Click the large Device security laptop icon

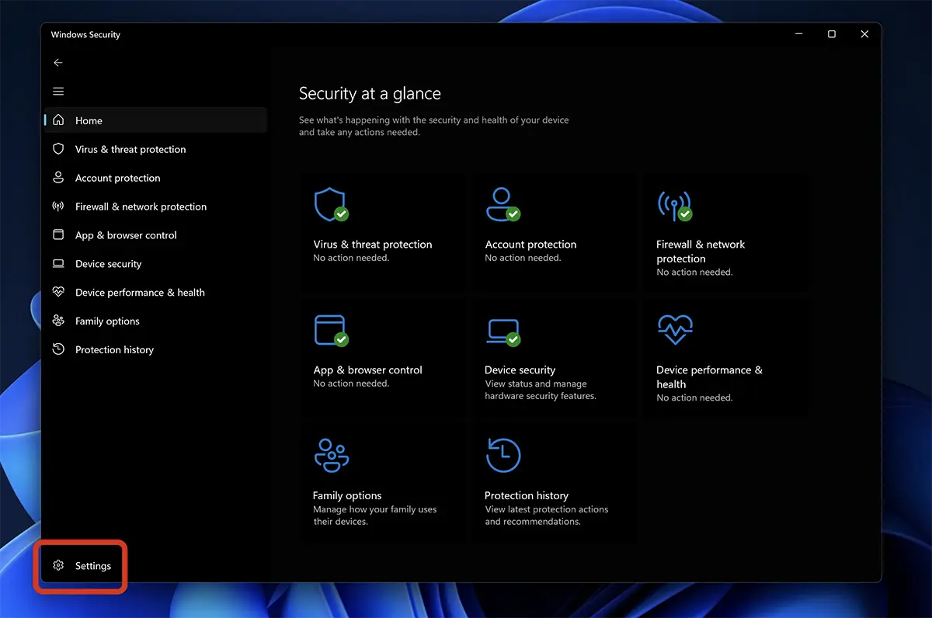(503, 331)
